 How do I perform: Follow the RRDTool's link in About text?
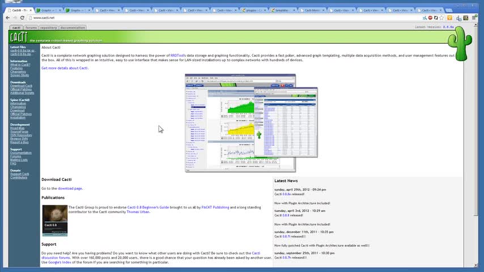click(x=178, y=56)
